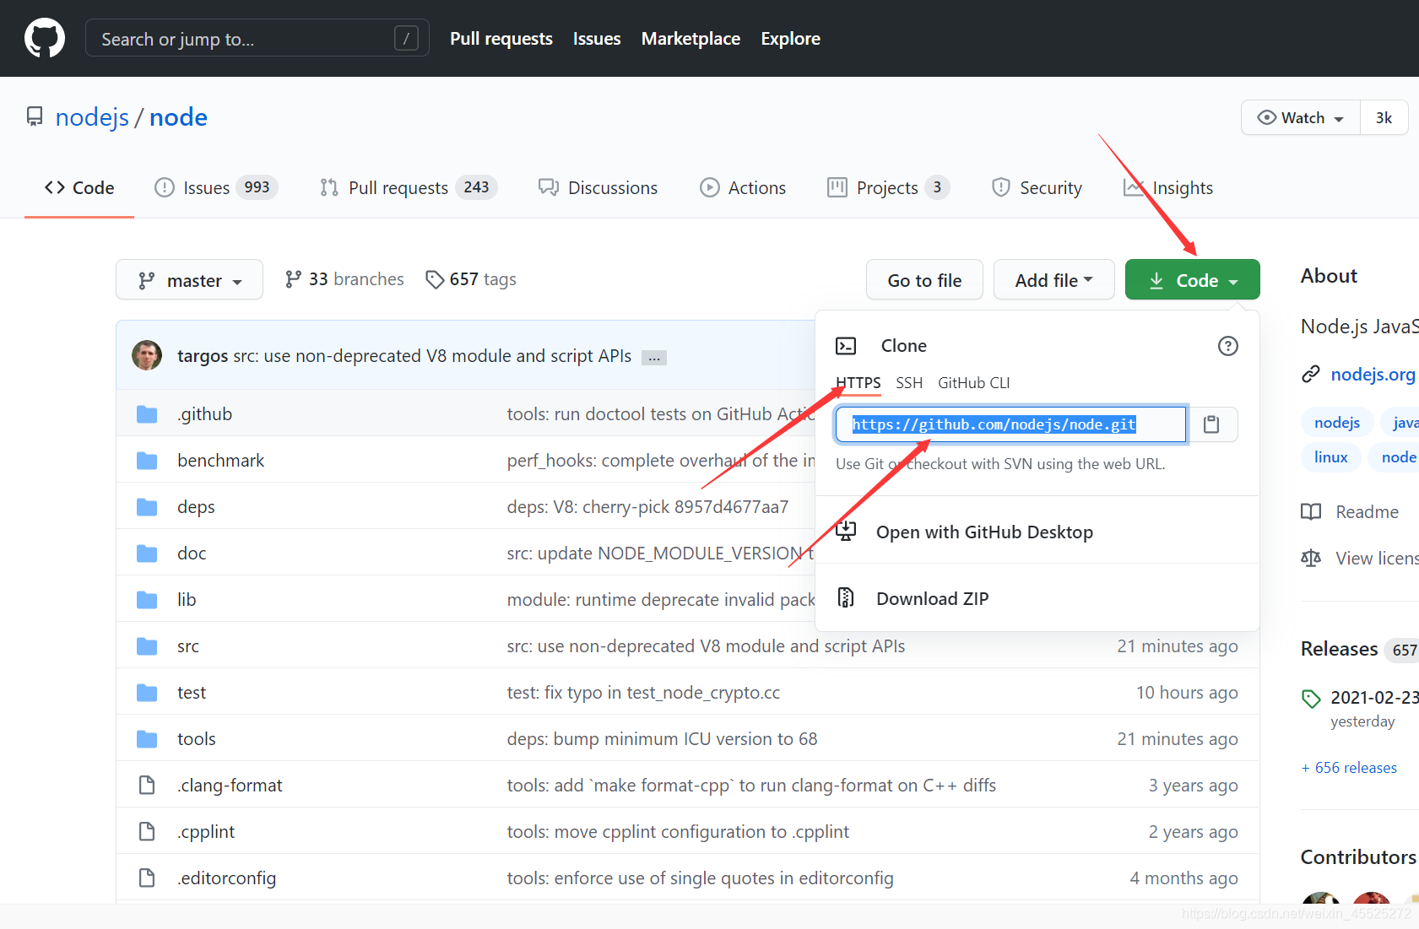Open the .github folder icon
Viewport: 1419px width, 929px height.
click(147, 414)
